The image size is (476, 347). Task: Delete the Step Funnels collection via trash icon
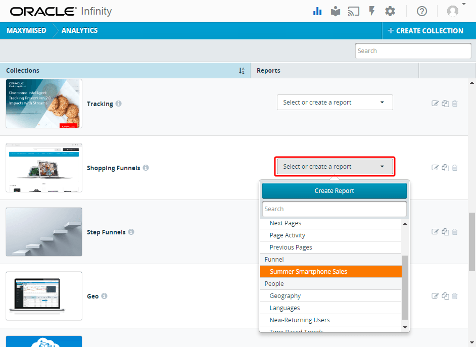coord(455,231)
